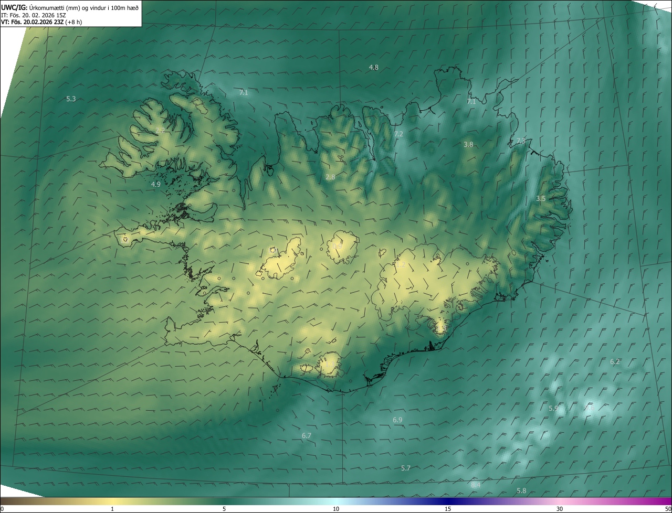672x513 pixels.
Task: Click the 0.9 value on the glacier
Action: point(337,246)
